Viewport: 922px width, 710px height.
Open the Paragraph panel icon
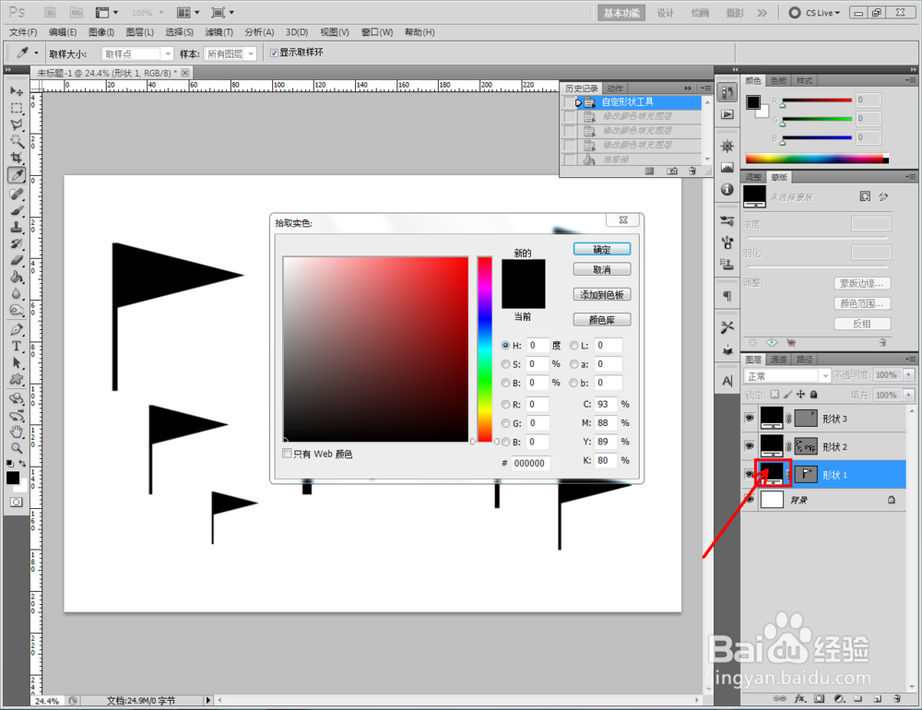point(727,296)
